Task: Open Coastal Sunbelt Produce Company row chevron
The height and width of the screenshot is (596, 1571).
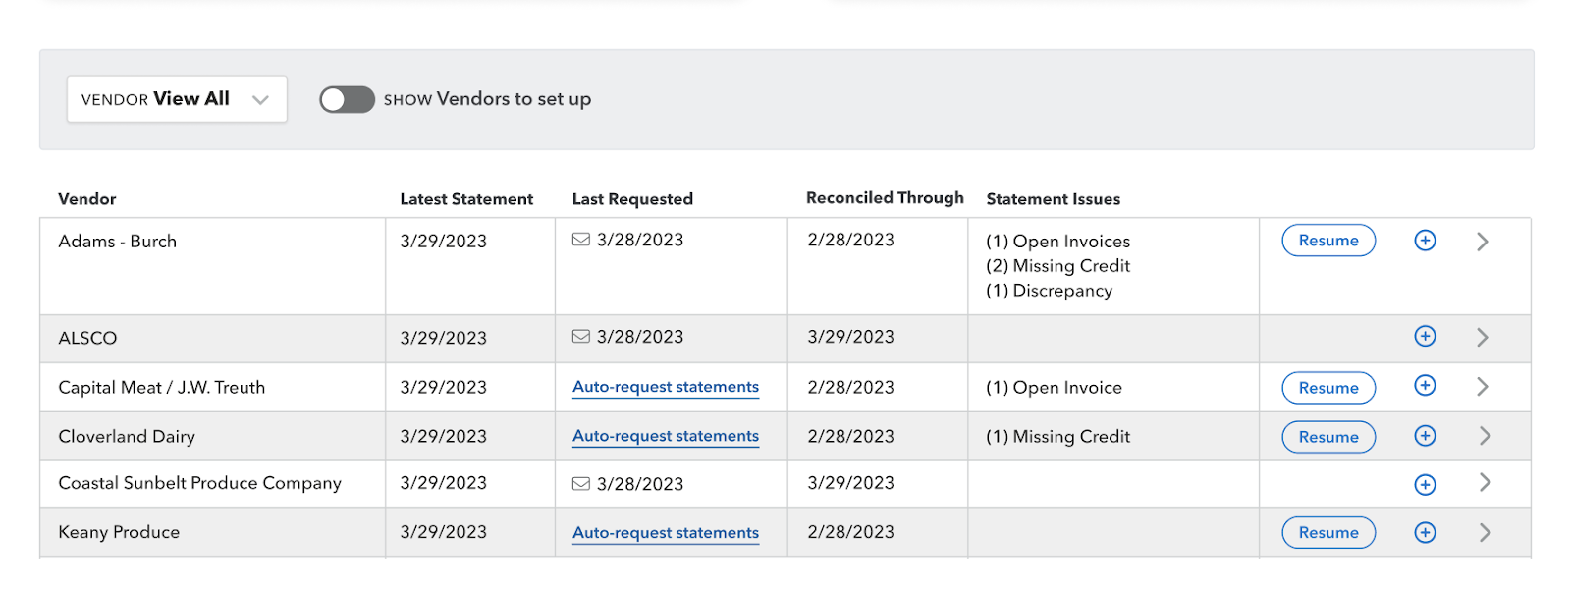Action: point(1485,482)
